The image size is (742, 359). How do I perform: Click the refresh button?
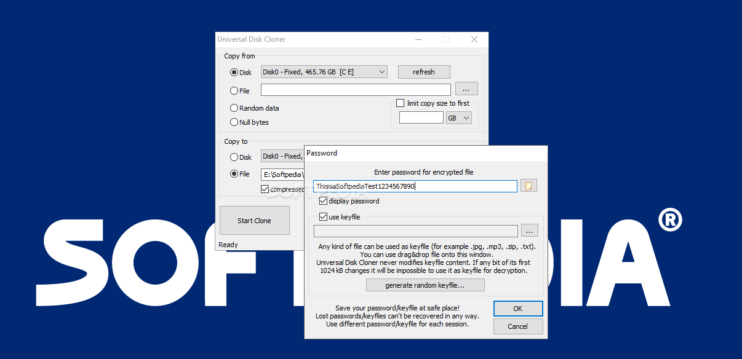click(424, 72)
